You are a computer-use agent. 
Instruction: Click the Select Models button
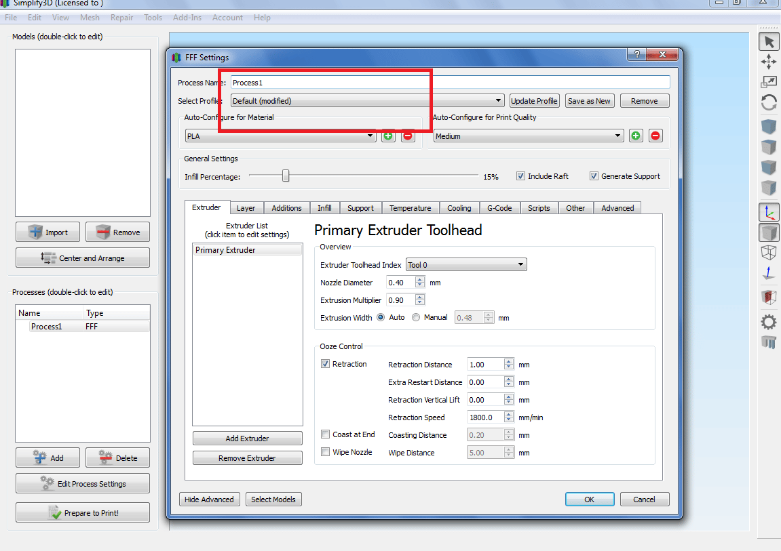[273, 499]
